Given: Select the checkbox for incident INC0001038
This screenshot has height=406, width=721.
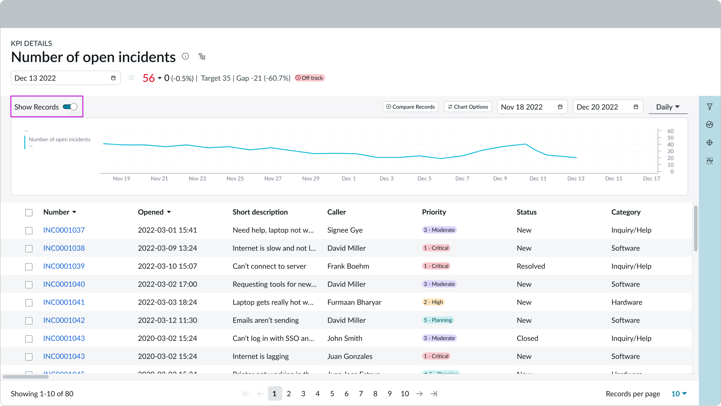Looking at the screenshot, I should pyautogui.click(x=28, y=248).
